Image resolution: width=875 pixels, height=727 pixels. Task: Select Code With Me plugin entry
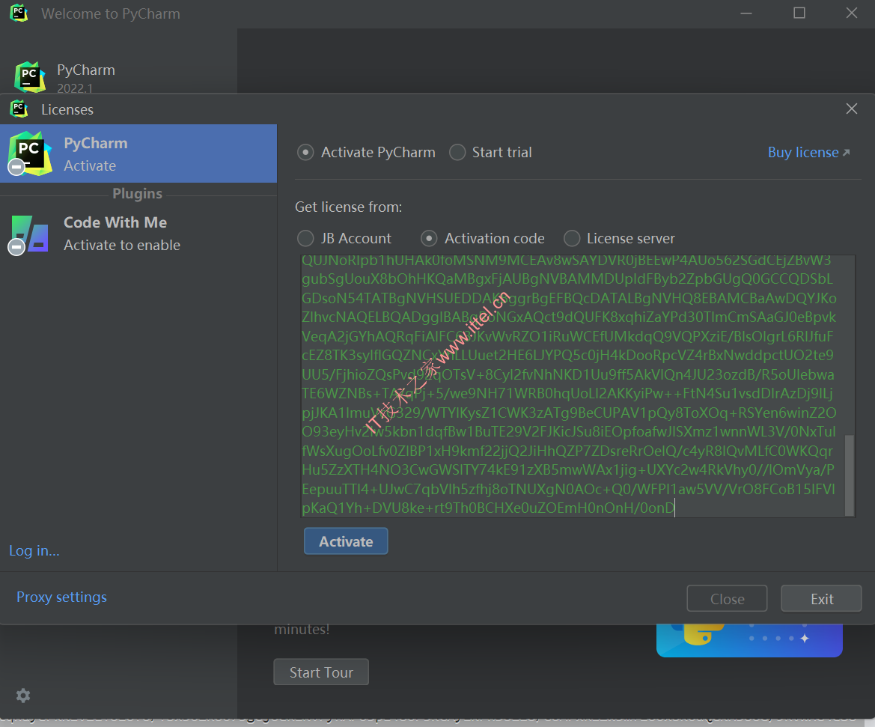point(138,234)
